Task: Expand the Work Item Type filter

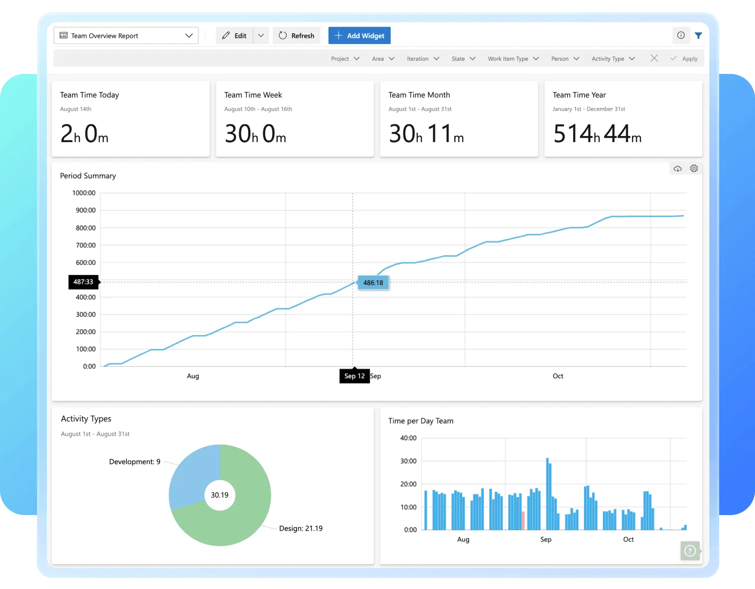Action: click(x=513, y=59)
